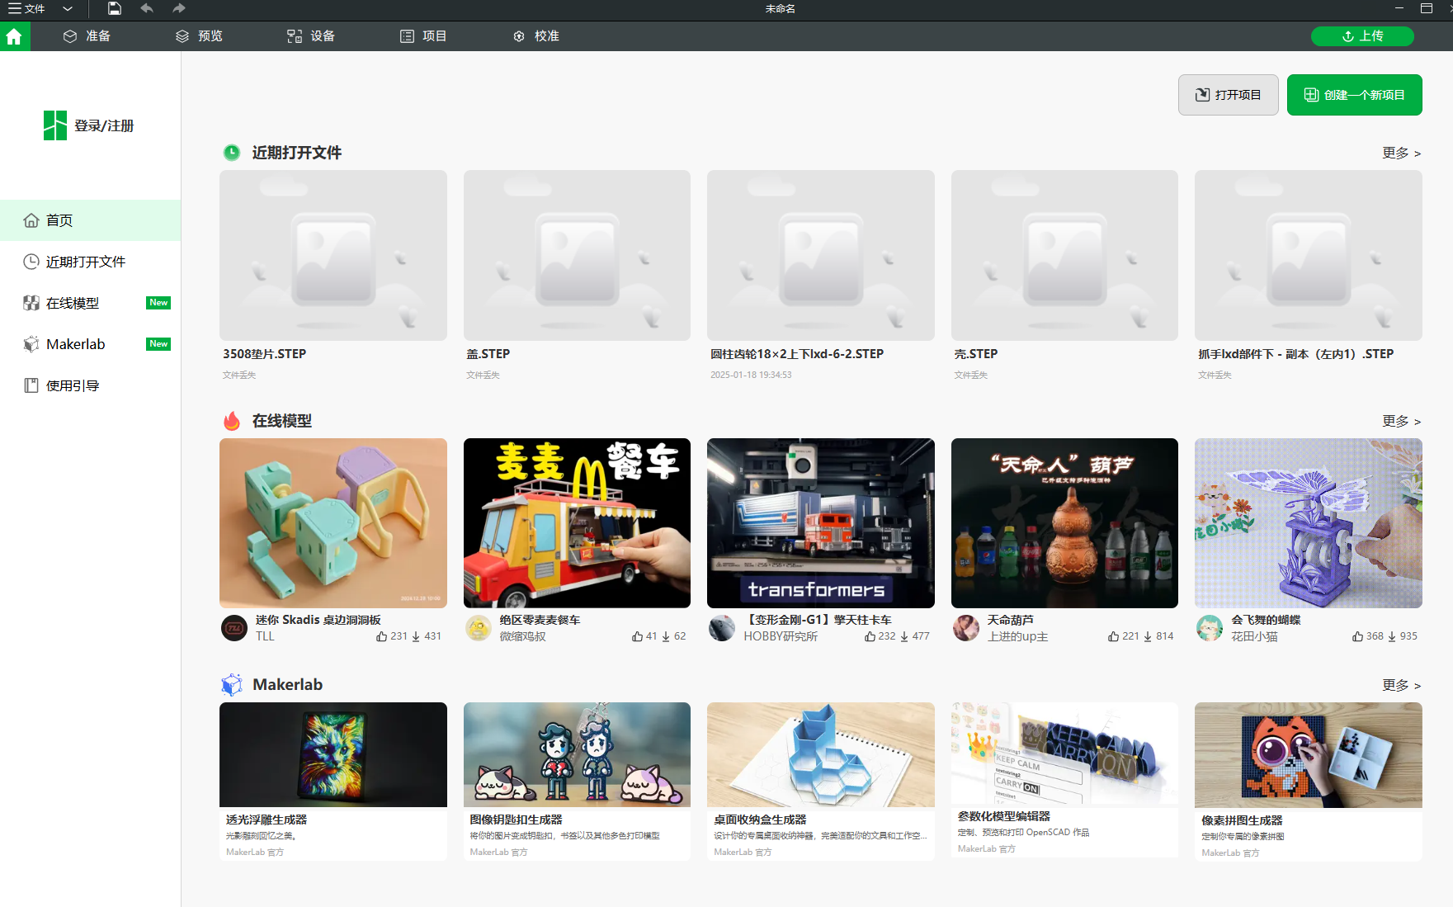Image resolution: width=1453 pixels, height=907 pixels.
Task: Click the green home icon
Action: point(14,36)
